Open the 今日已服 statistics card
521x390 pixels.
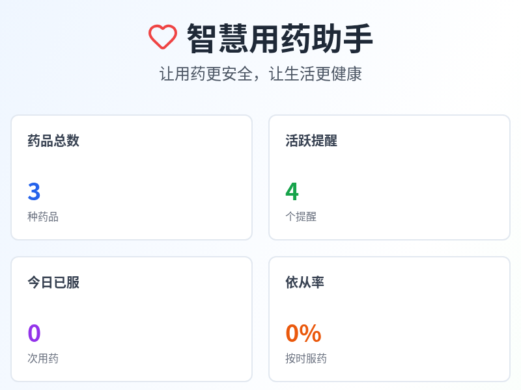tap(130, 318)
